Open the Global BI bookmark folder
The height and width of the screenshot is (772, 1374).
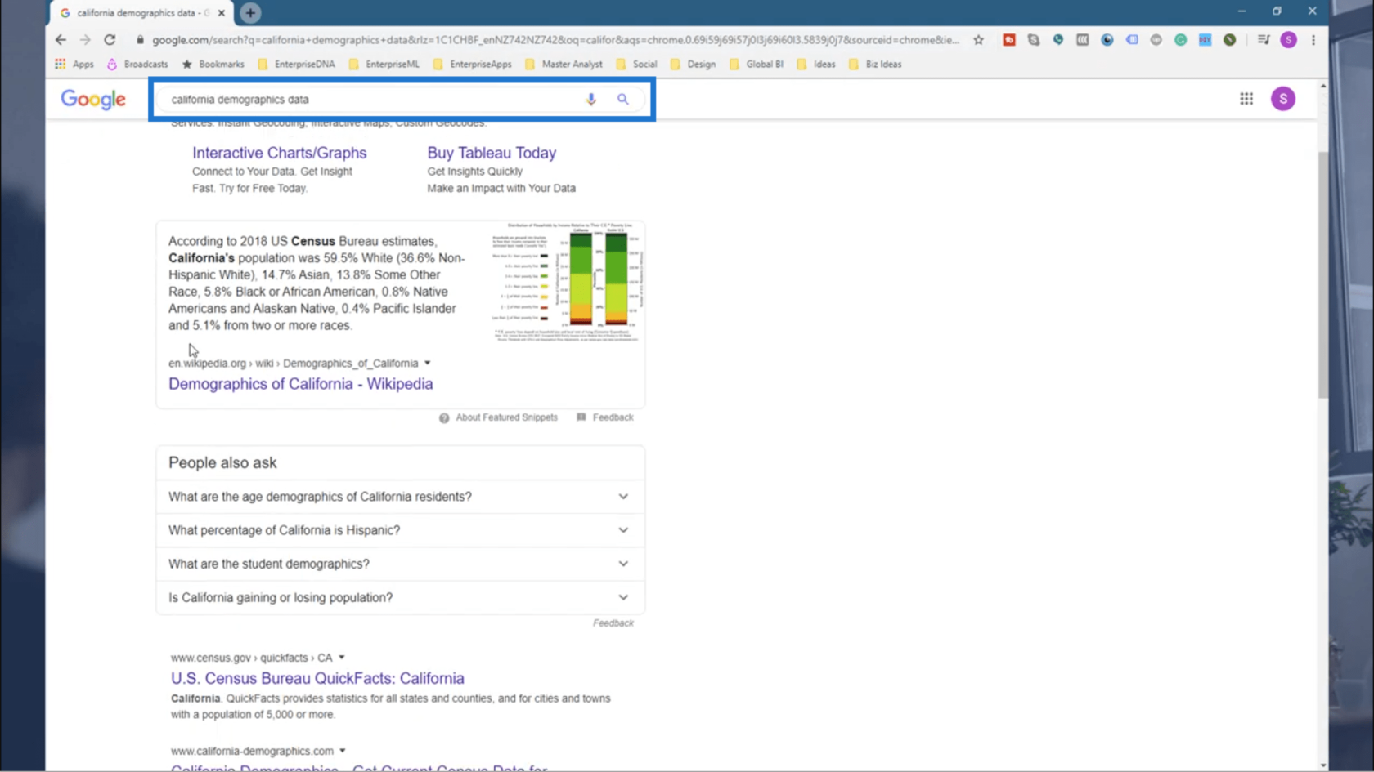(756, 64)
